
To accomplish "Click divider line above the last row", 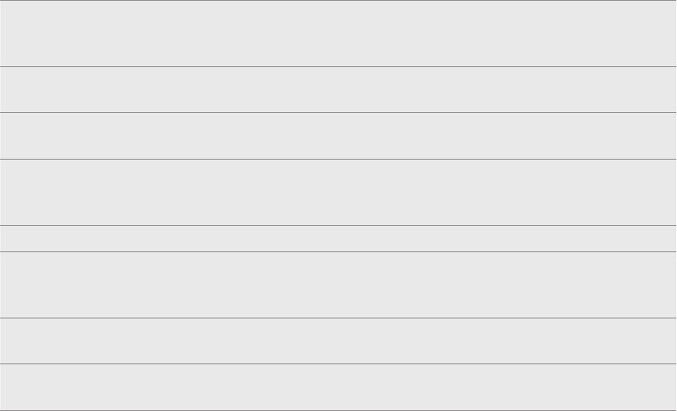I will 338,364.
